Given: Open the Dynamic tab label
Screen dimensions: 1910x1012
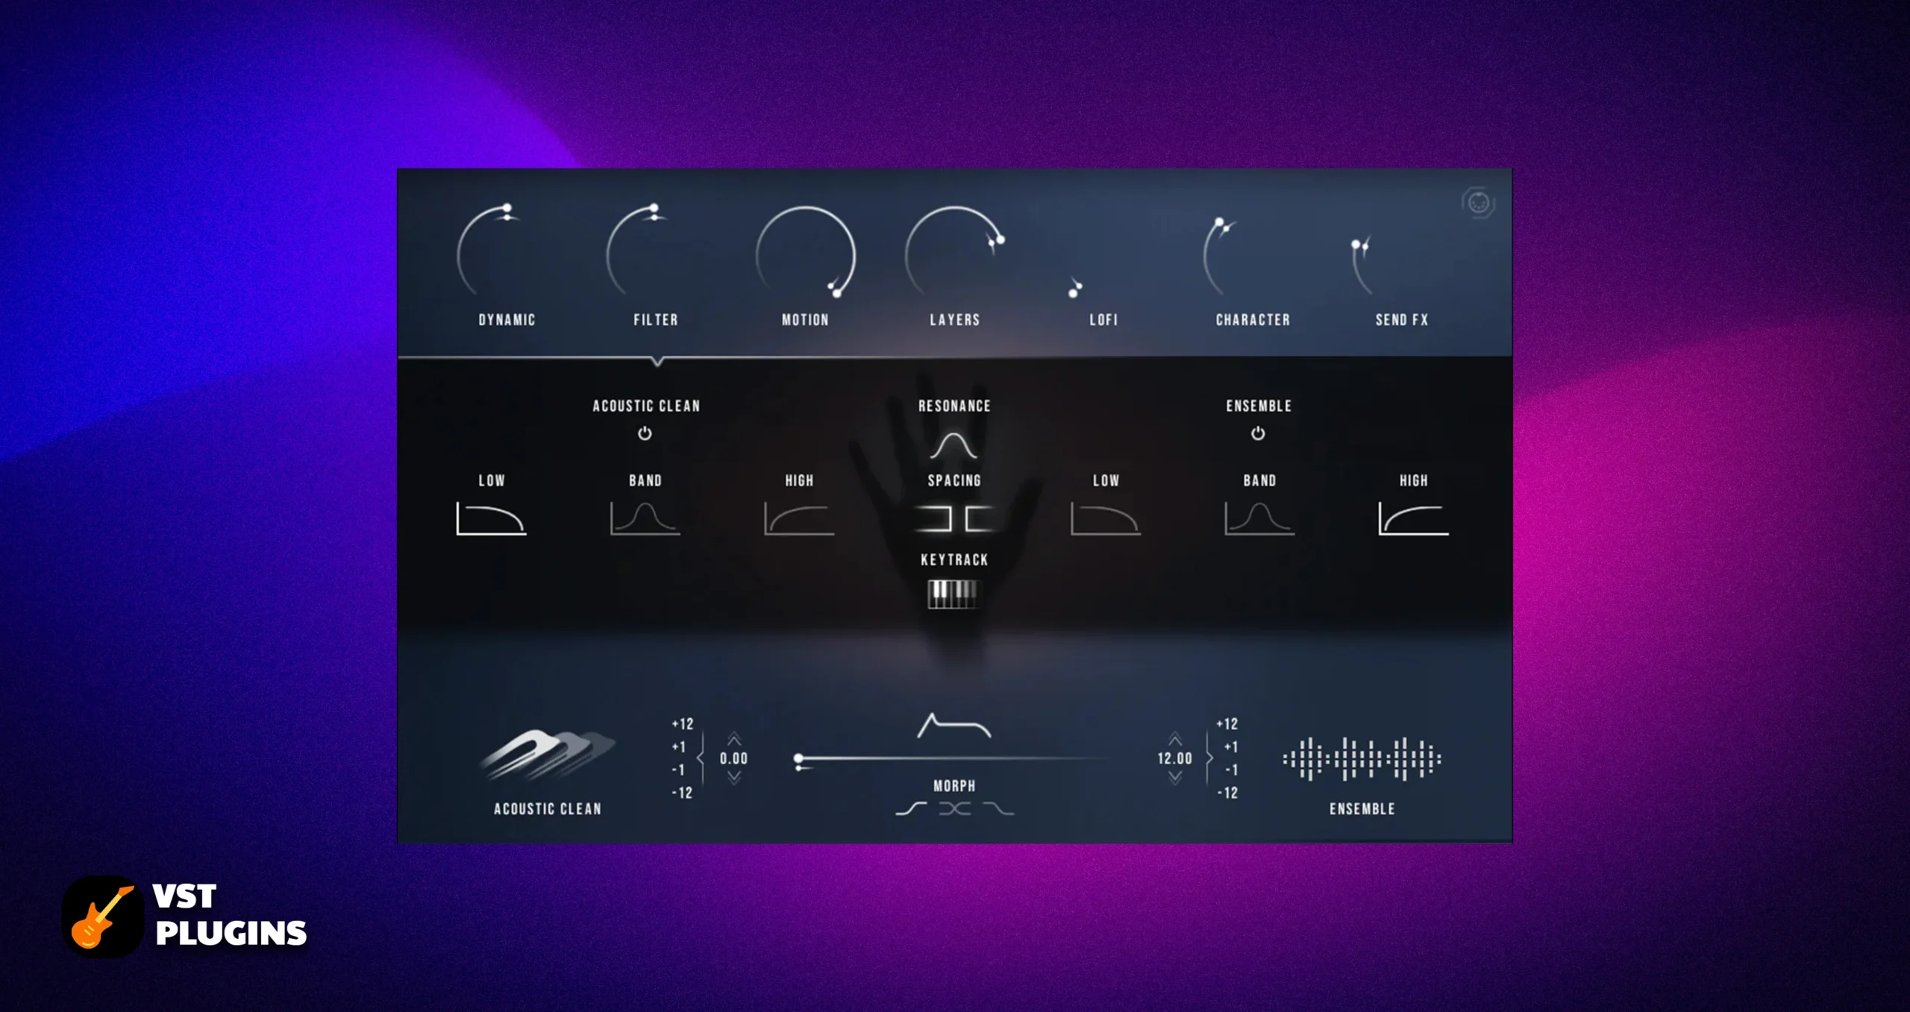Looking at the screenshot, I should [x=507, y=320].
